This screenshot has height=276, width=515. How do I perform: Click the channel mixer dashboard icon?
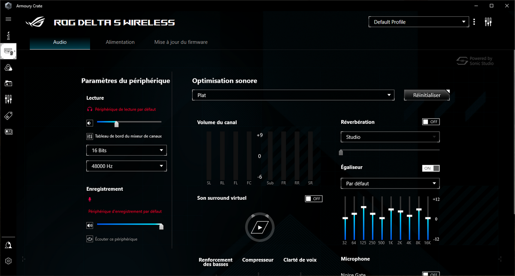[90, 136]
